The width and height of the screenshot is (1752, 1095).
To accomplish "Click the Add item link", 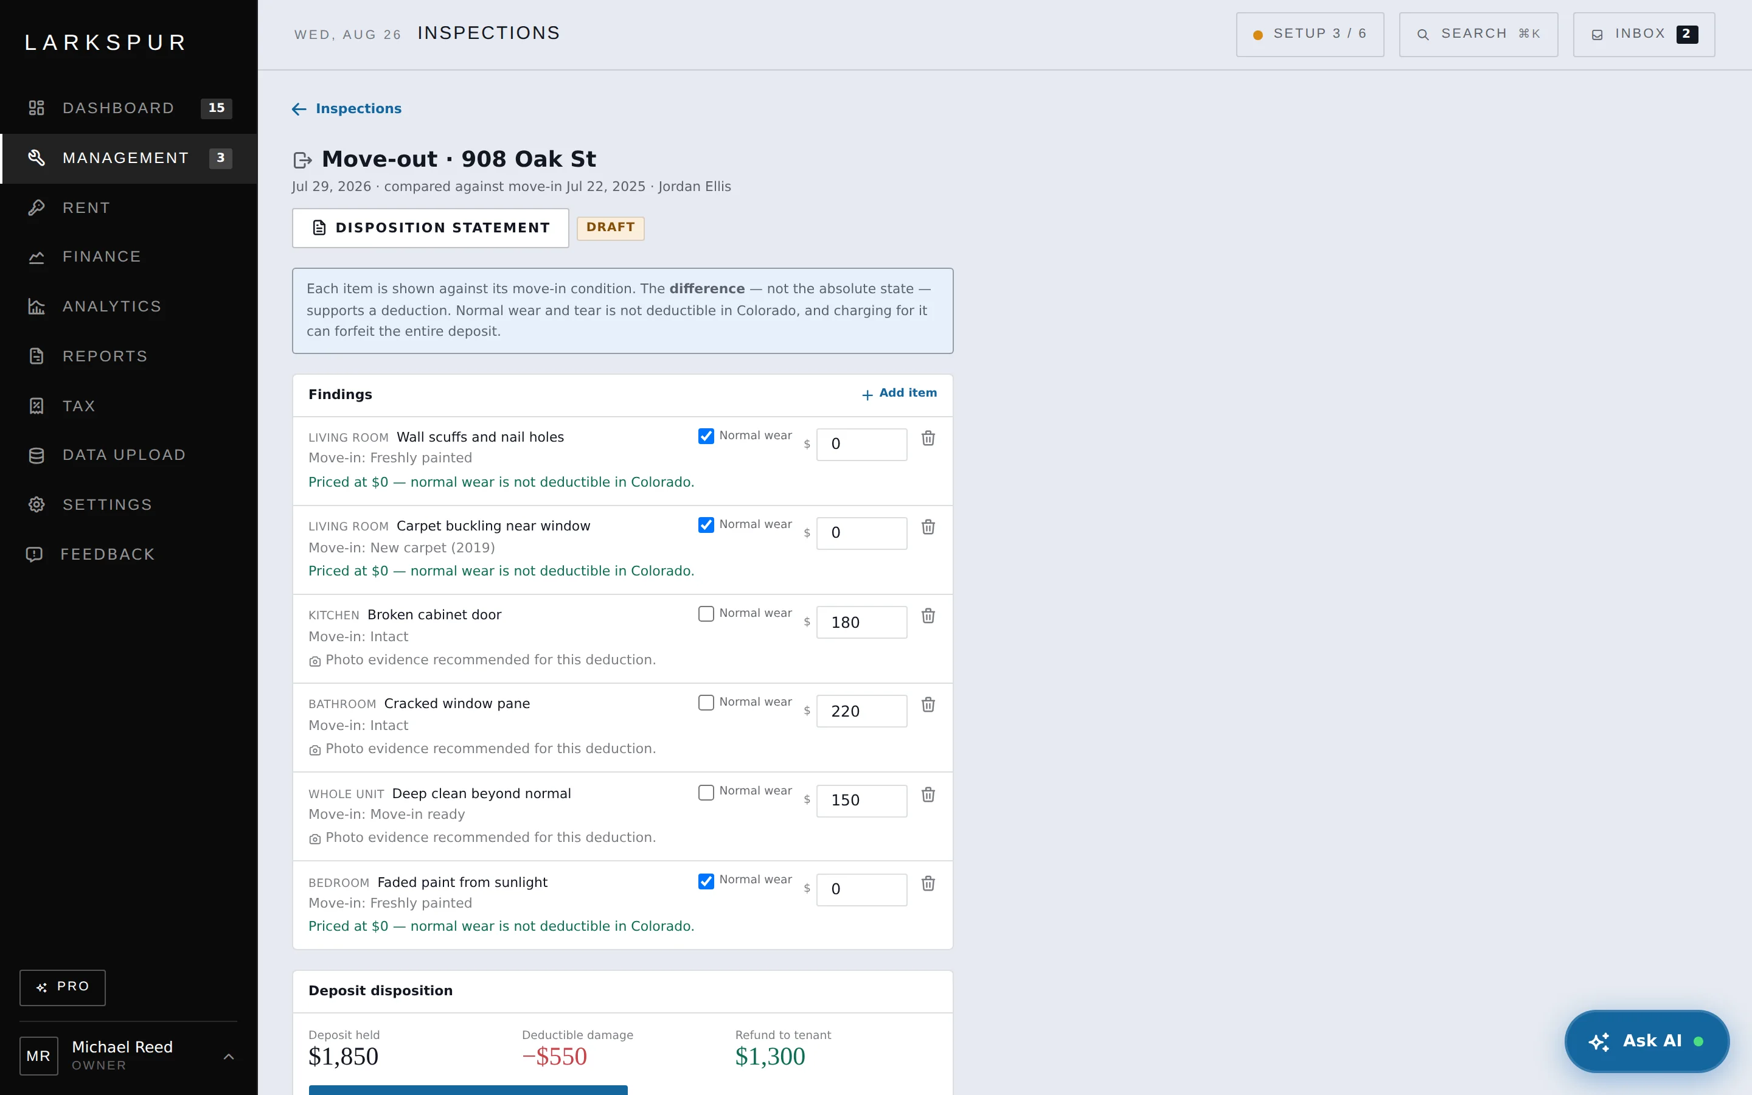I will (x=899, y=393).
